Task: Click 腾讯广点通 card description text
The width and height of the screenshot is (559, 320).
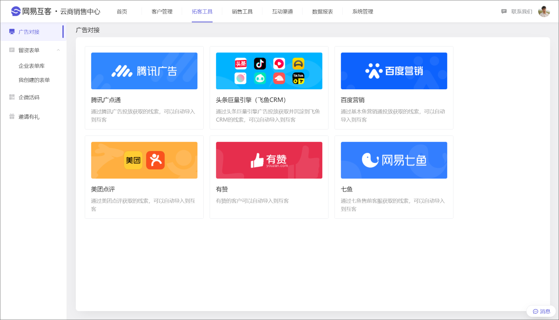Action: coord(143,116)
